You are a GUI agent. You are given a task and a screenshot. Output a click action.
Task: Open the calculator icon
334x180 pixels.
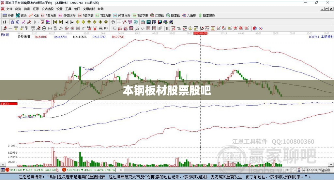(x=149, y=22)
